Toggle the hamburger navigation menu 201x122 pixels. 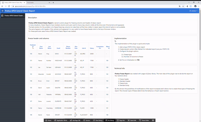click(x=3, y=11)
